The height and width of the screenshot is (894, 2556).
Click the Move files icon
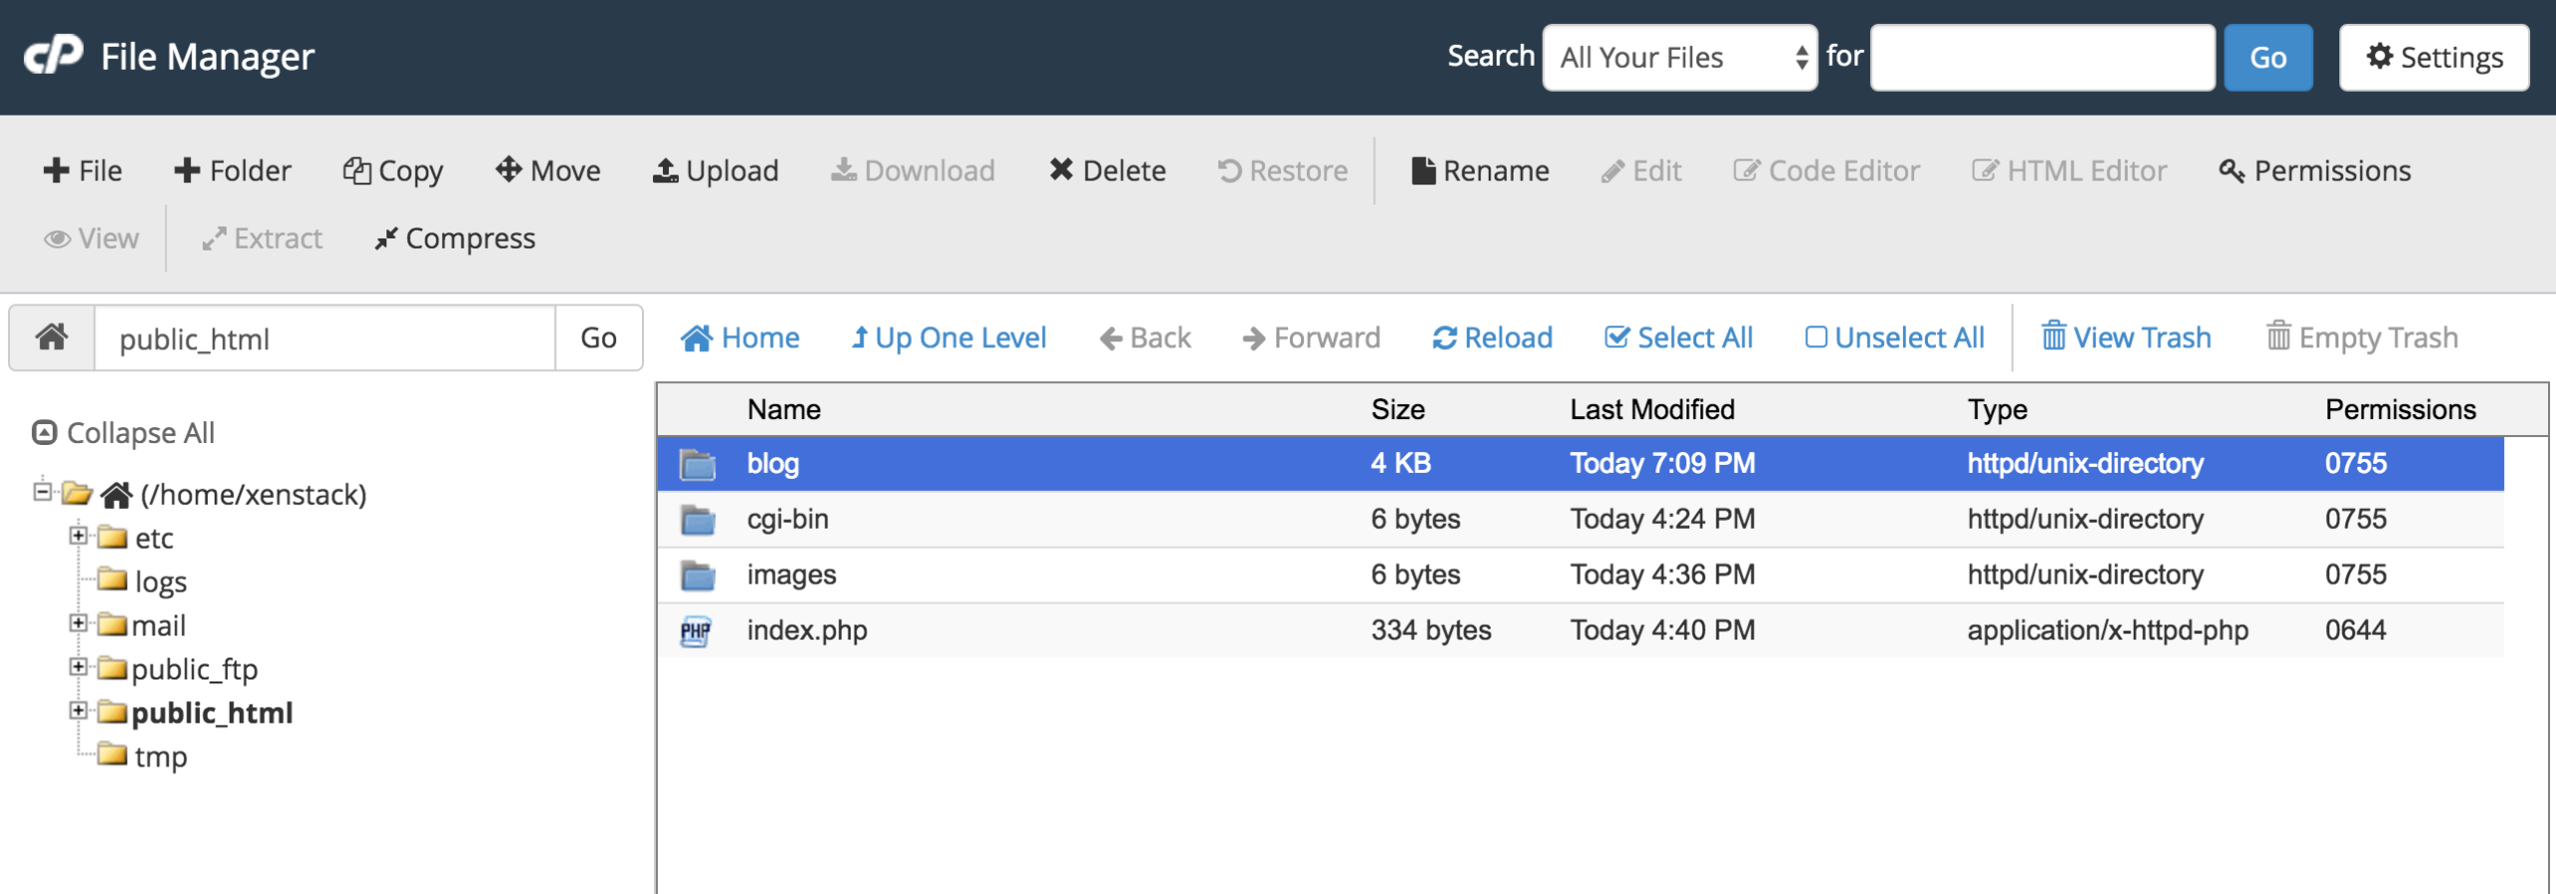[x=508, y=170]
